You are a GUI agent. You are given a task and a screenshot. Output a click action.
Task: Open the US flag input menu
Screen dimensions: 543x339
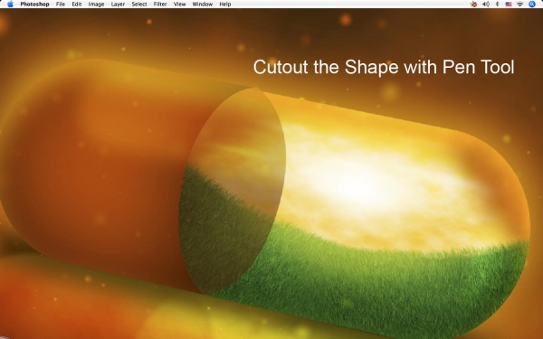[x=509, y=5]
